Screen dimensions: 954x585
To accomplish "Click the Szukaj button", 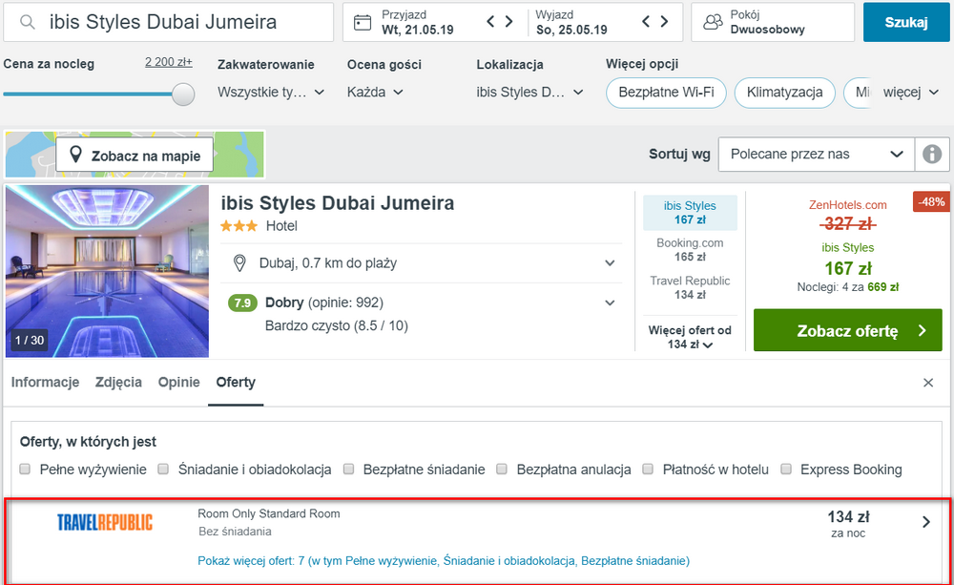I will (906, 23).
